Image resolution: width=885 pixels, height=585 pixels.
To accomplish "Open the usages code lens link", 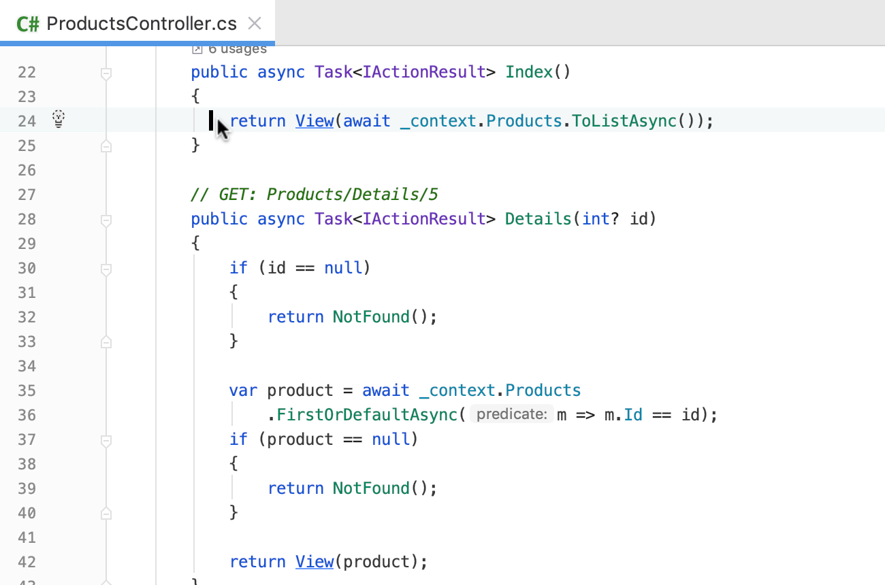I will point(229,50).
